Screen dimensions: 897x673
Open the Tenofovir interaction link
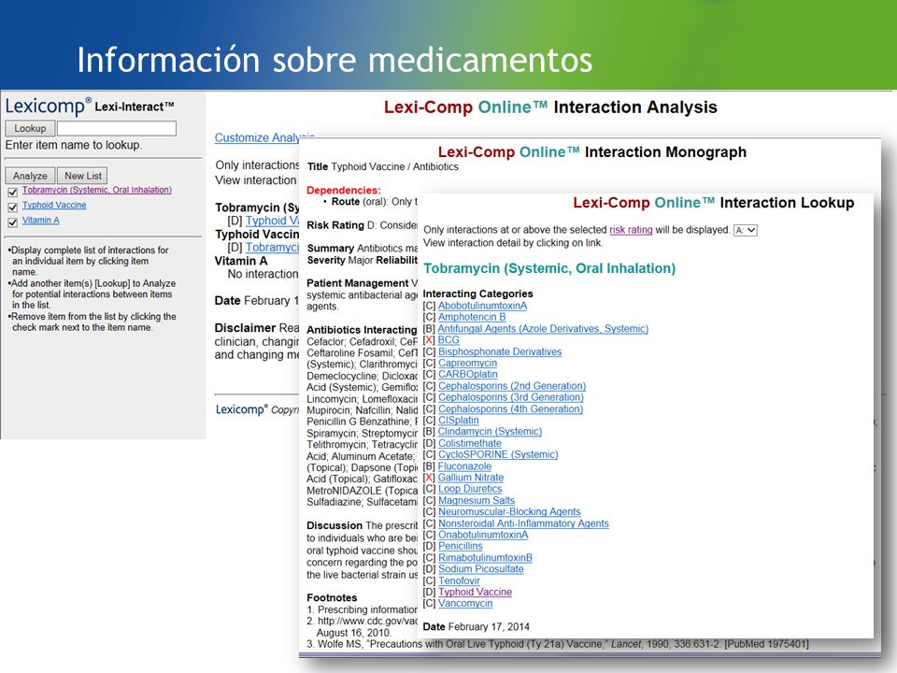[x=459, y=580]
